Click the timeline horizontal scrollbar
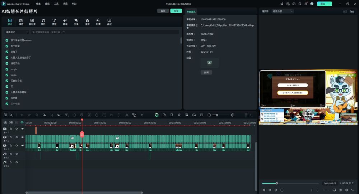 click(84, 193)
